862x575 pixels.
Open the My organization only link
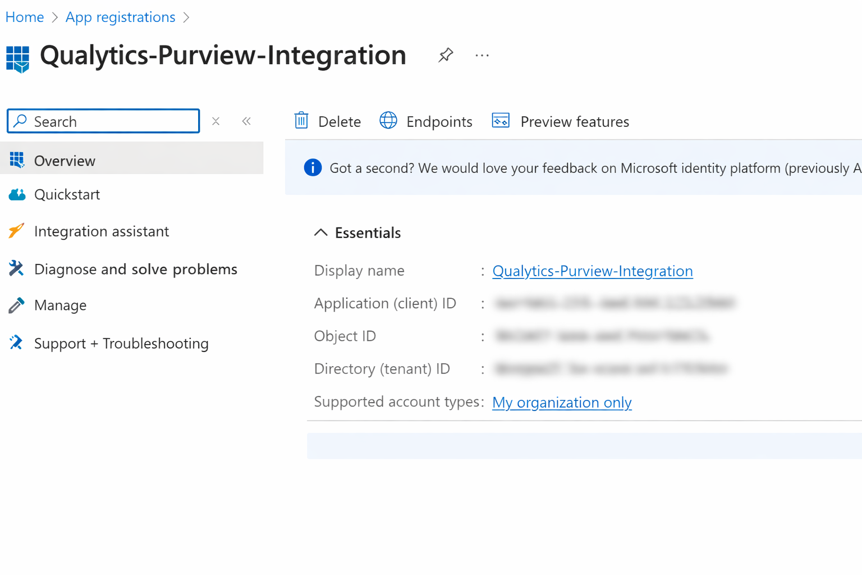click(562, 402)
